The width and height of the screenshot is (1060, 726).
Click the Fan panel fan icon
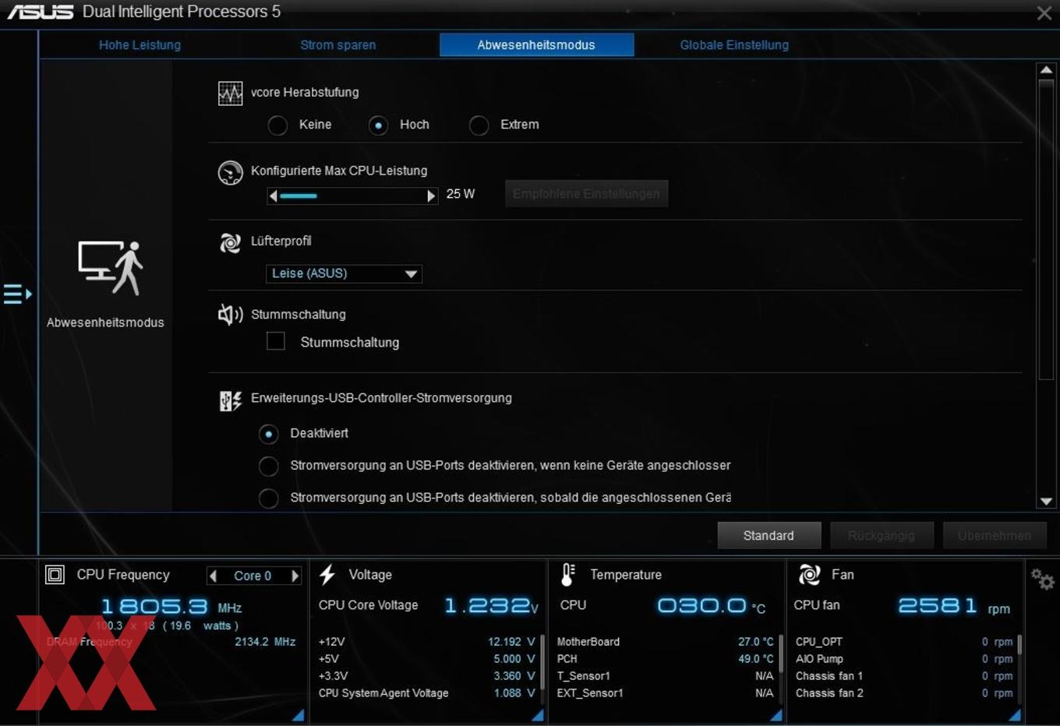pos(810,575)
